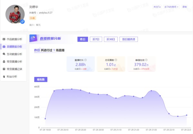Screen dimensions: 193x134
Task: Click the help icon beside 总观看数
Action: [x=116, y=60]
